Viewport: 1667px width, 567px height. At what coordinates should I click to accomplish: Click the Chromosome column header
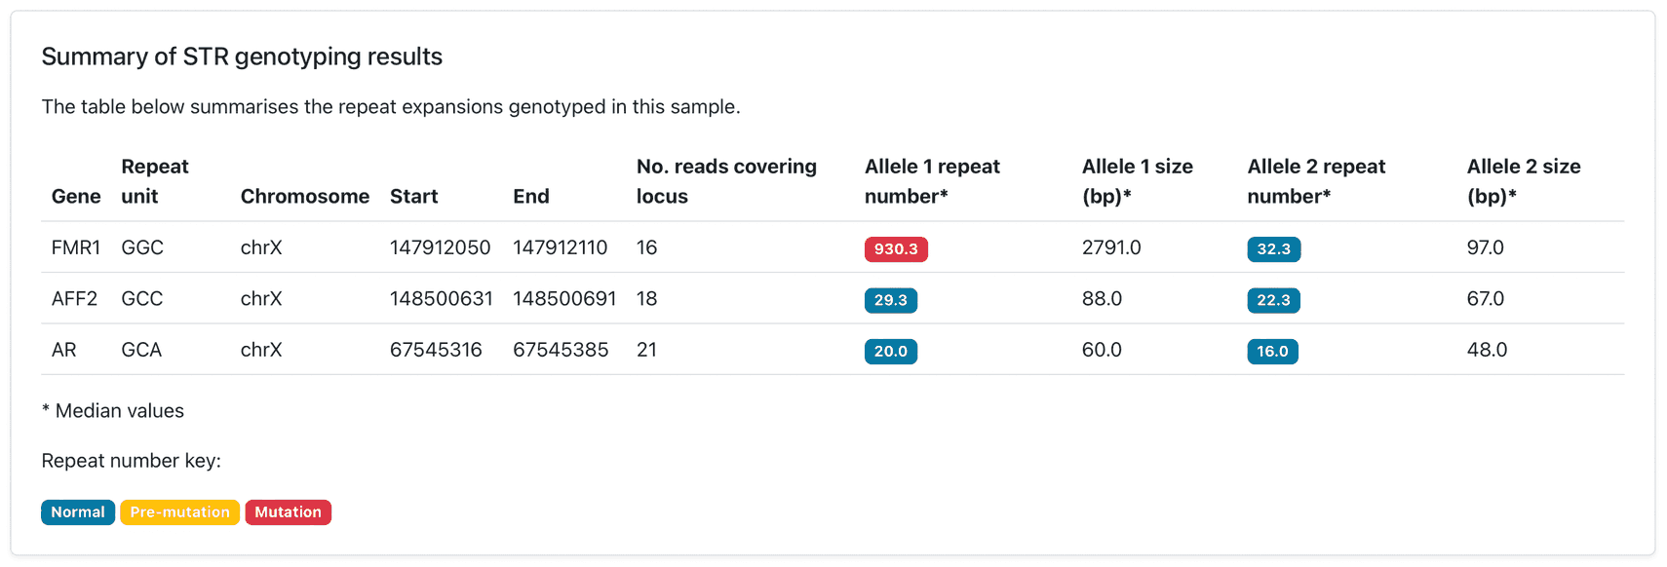[x=304, y=196]
